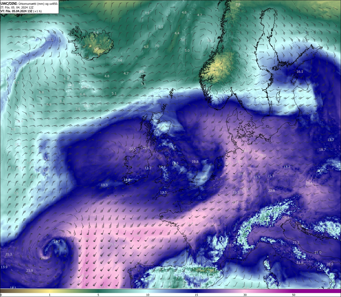Click the value 7.3 north of Iceland
Viewport: 341px width, 297px height.
[147, 13]
